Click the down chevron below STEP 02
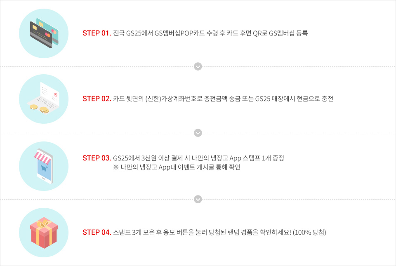 pos(198,133)
